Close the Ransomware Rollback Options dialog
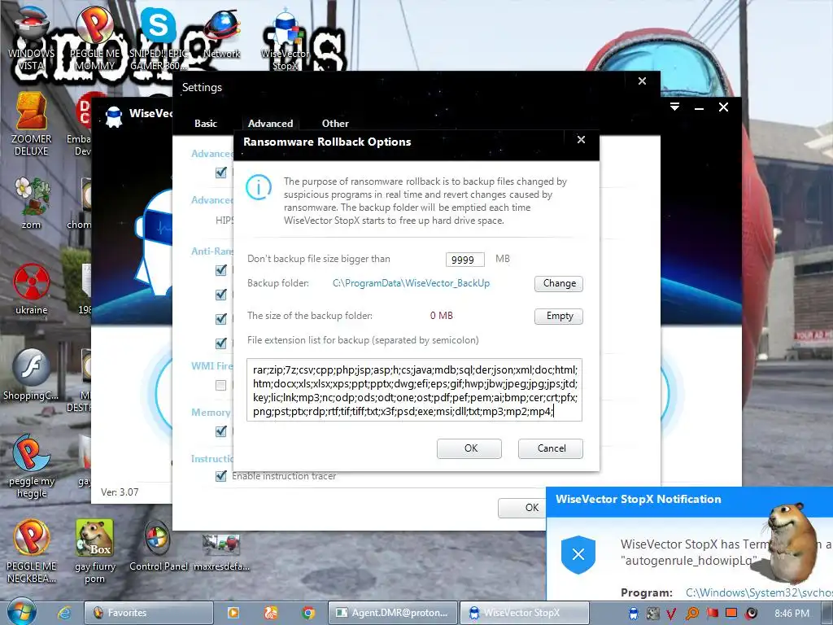The height and width of the screenshot is (625, 833). [581, 139]
